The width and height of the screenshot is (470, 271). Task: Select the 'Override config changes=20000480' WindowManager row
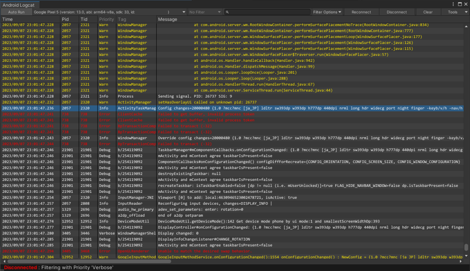(232, 138)
